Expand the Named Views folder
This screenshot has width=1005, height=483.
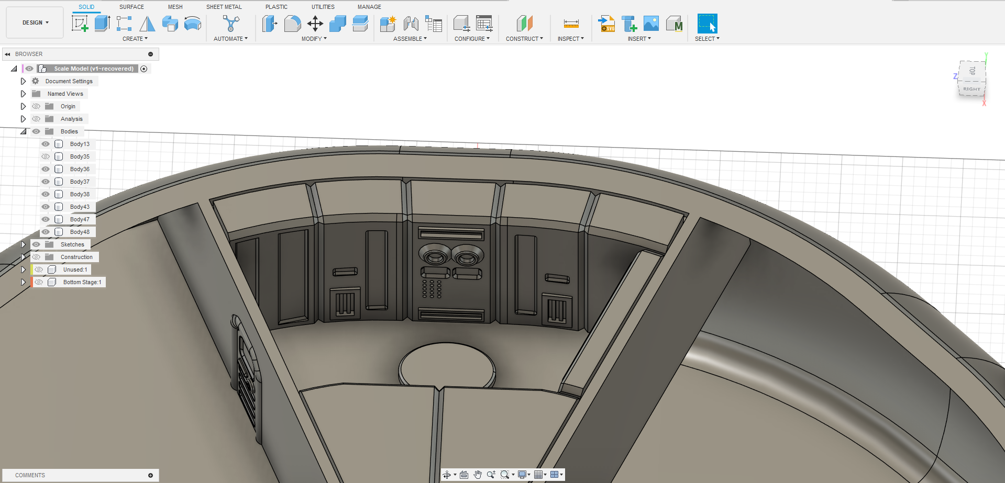pos(23,94)
